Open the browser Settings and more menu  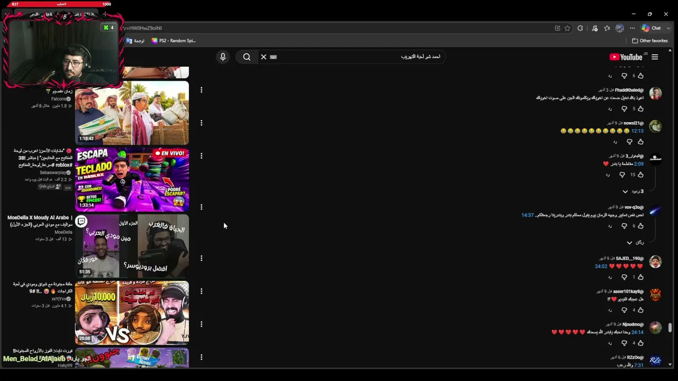pos(632,28)
